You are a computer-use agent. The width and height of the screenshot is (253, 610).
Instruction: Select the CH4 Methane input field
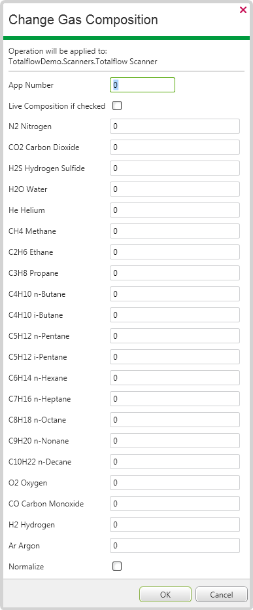point(175,231)
